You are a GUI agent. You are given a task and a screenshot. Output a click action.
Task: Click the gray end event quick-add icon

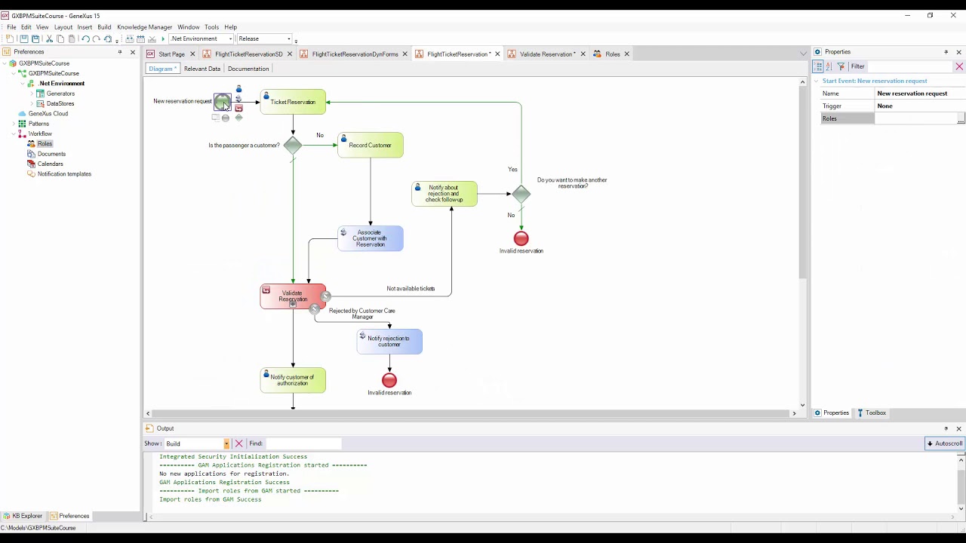(x=225, y=118)
